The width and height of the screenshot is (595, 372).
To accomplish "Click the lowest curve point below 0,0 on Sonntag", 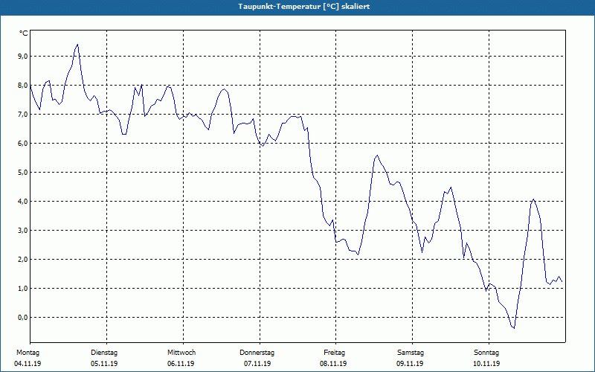I will 514,328.
